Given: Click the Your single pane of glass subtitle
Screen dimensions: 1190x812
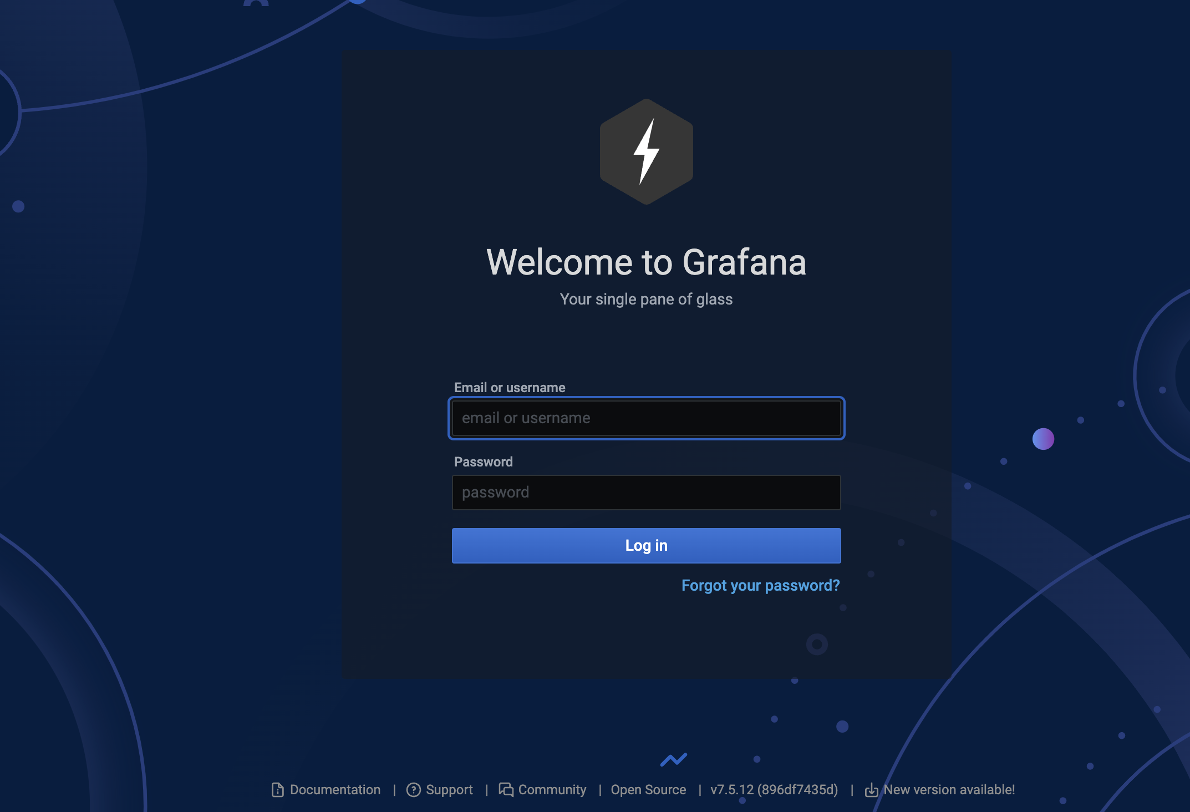Looking at the screenshot, I should pyautogui.click(x=646, y=300).
